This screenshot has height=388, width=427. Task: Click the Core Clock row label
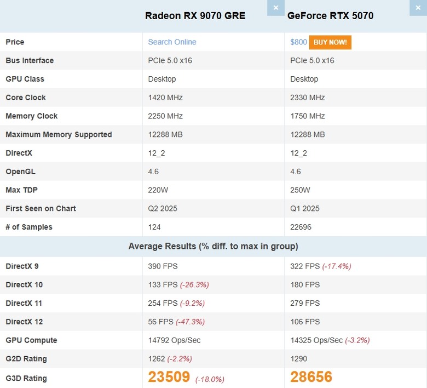pyautogui.click(x=26, y=98)
